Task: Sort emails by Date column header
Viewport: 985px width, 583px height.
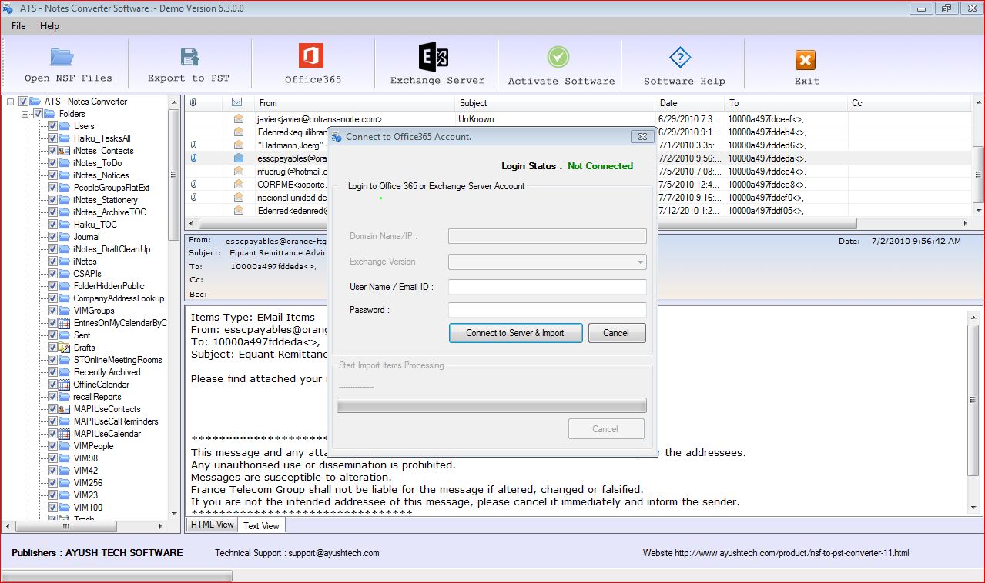Action: 691,102
